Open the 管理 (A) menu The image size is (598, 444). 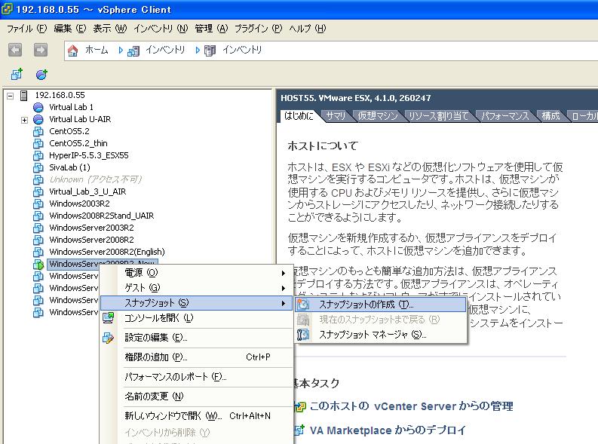coord(211,29)
